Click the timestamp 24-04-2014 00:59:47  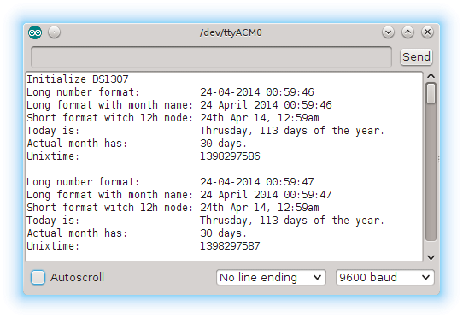pyautogui.click(x=257, y=182)
